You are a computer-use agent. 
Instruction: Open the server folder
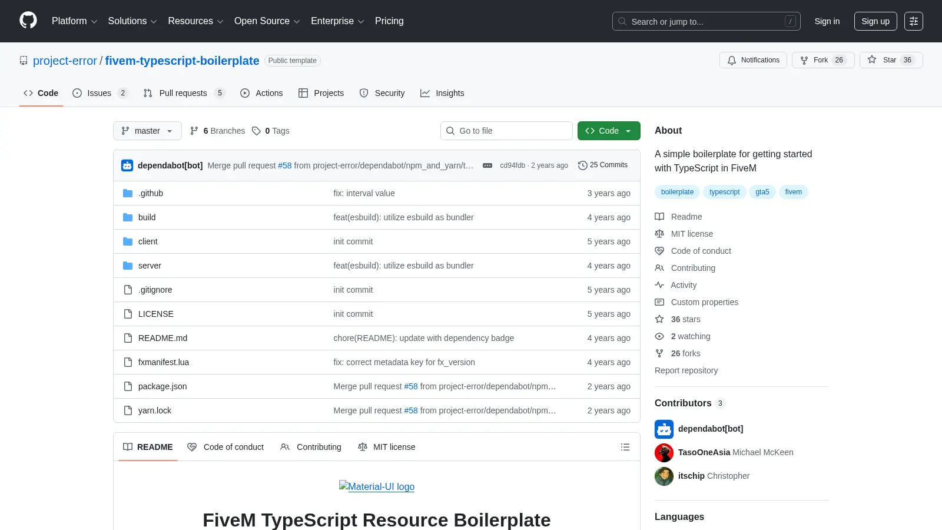click(x=150, y=266)
